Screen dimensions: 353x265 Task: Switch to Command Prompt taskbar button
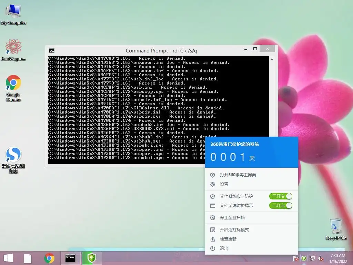pyautogui.click(x=70, y=258)
